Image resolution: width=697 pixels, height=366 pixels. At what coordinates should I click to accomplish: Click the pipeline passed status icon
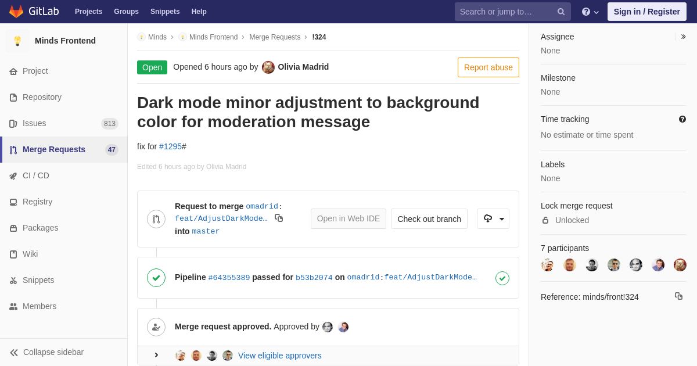(x=156, y=277)
